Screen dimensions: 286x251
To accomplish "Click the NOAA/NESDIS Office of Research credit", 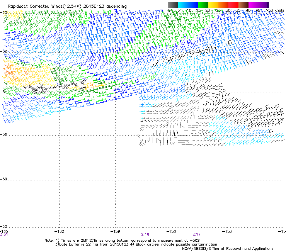I will pyautogui.click(x=228, y=249).
